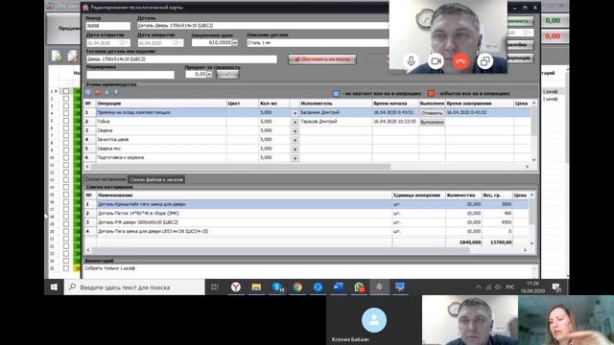614x345 pixels.
Task: Tick the checkbox in background list row 1
Action: click(66, 91)
